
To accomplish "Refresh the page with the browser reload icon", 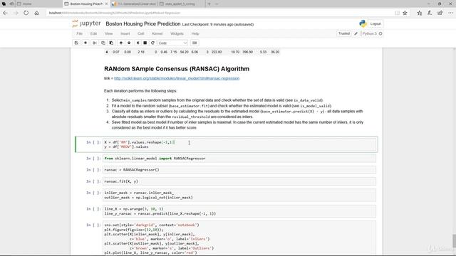I will point(26,13).
